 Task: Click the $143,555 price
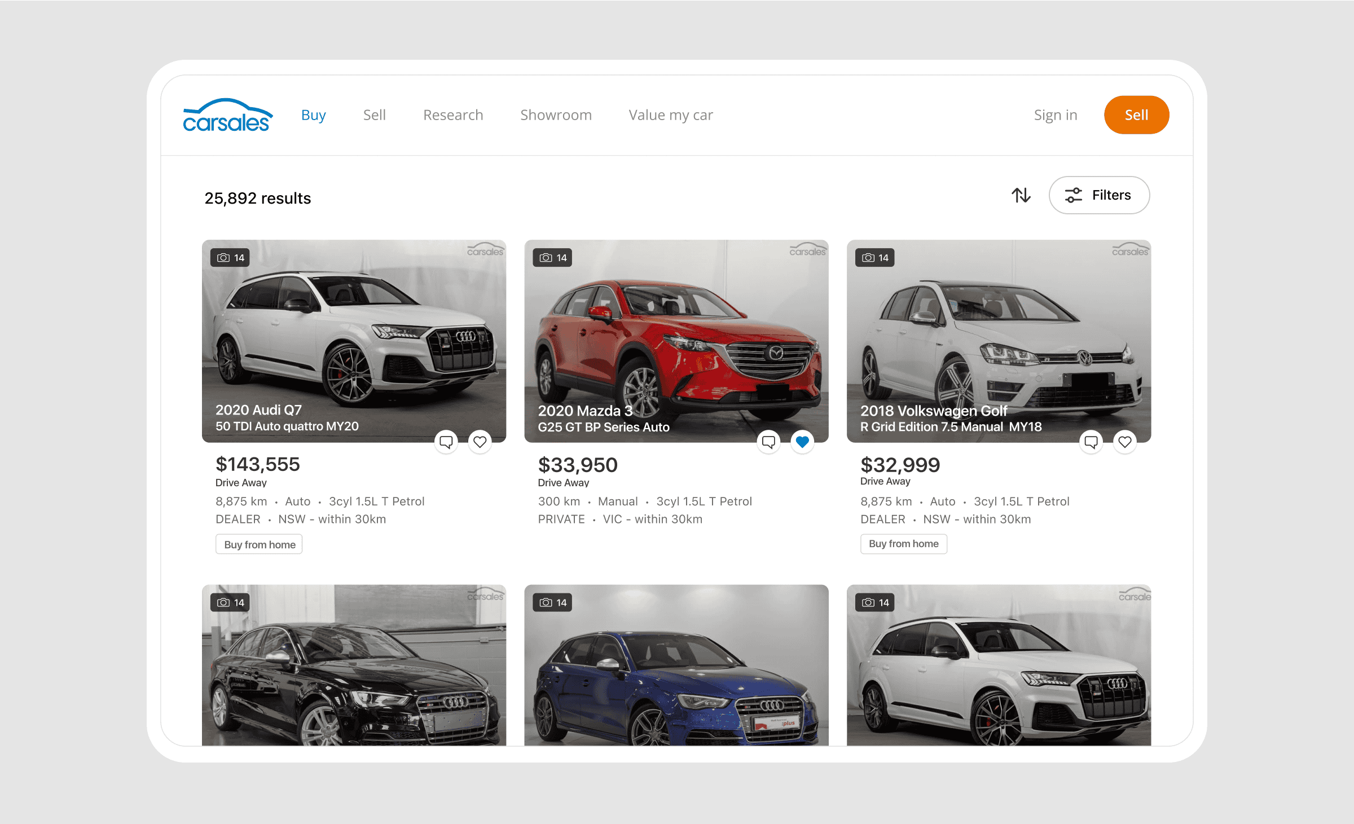tap(258, 464)
